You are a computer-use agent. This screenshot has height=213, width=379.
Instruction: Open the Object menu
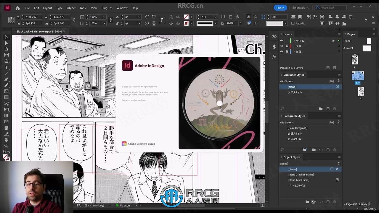pos(71,8)
